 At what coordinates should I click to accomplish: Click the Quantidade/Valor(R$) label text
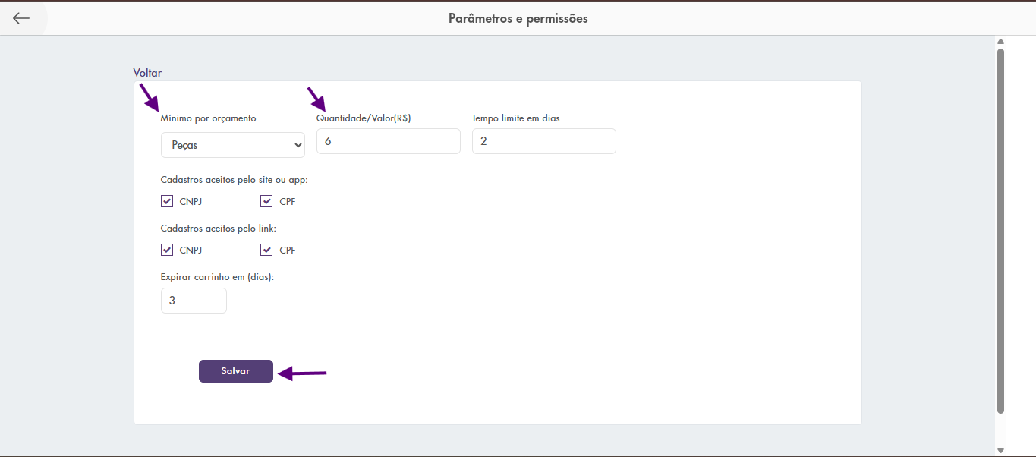364,118
